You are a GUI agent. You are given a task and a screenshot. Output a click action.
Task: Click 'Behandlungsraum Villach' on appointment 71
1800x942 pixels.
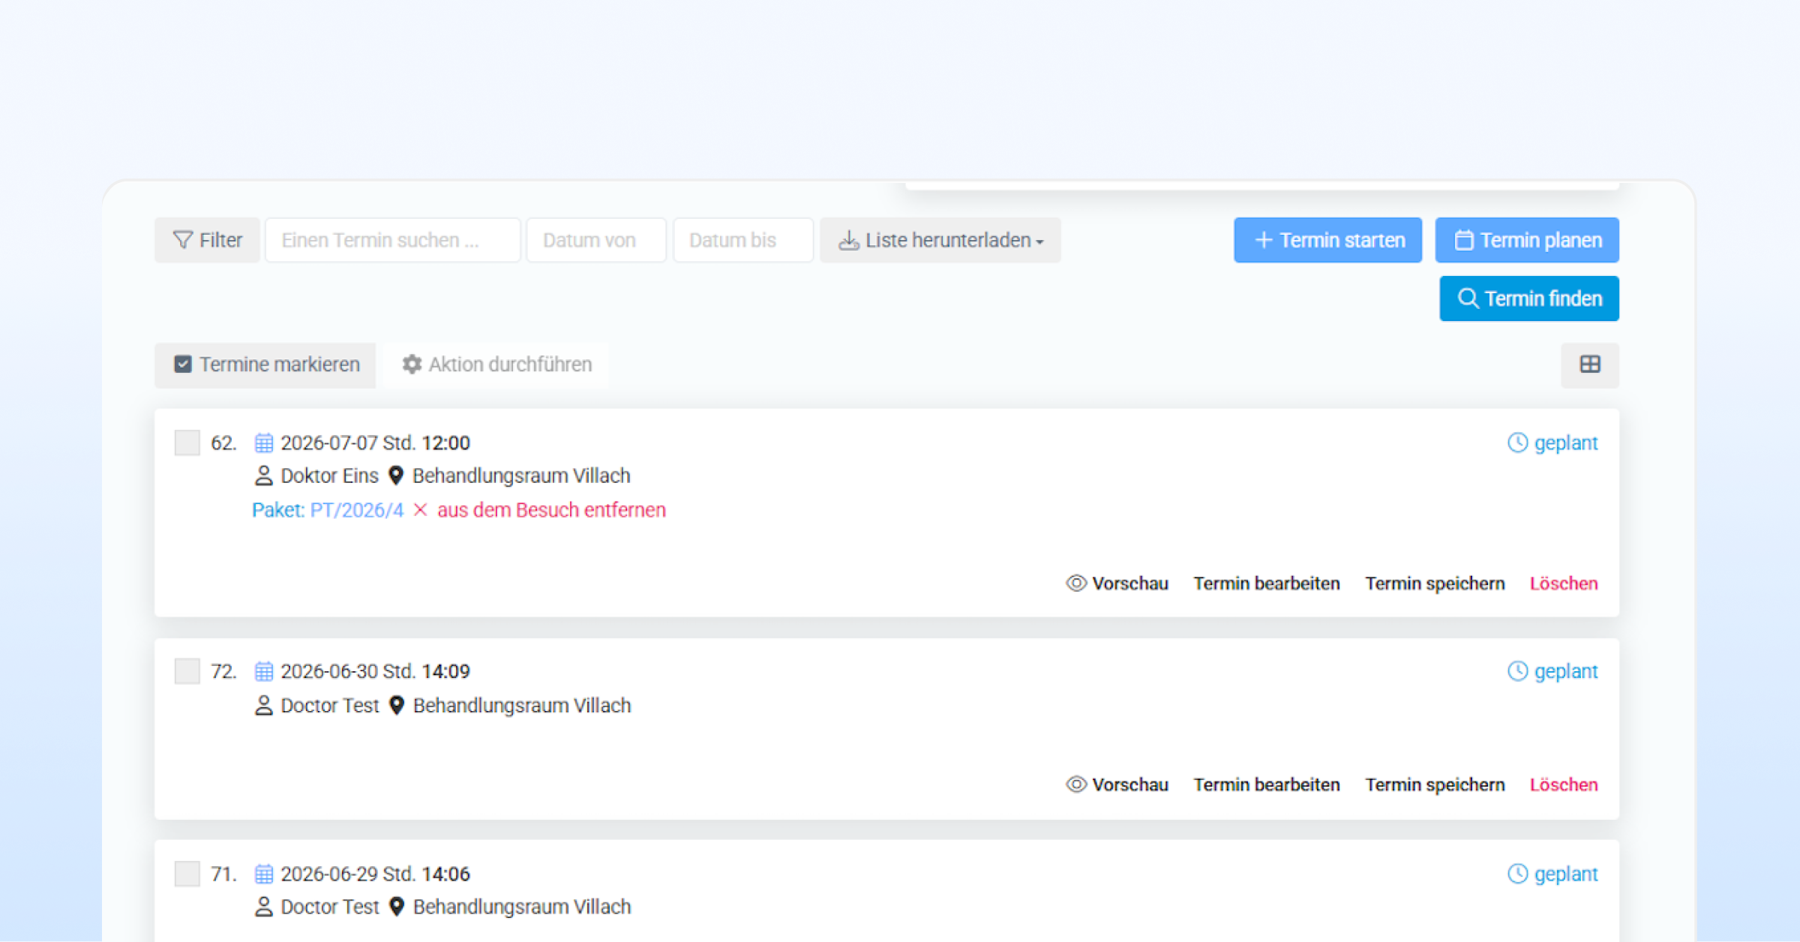522,907
